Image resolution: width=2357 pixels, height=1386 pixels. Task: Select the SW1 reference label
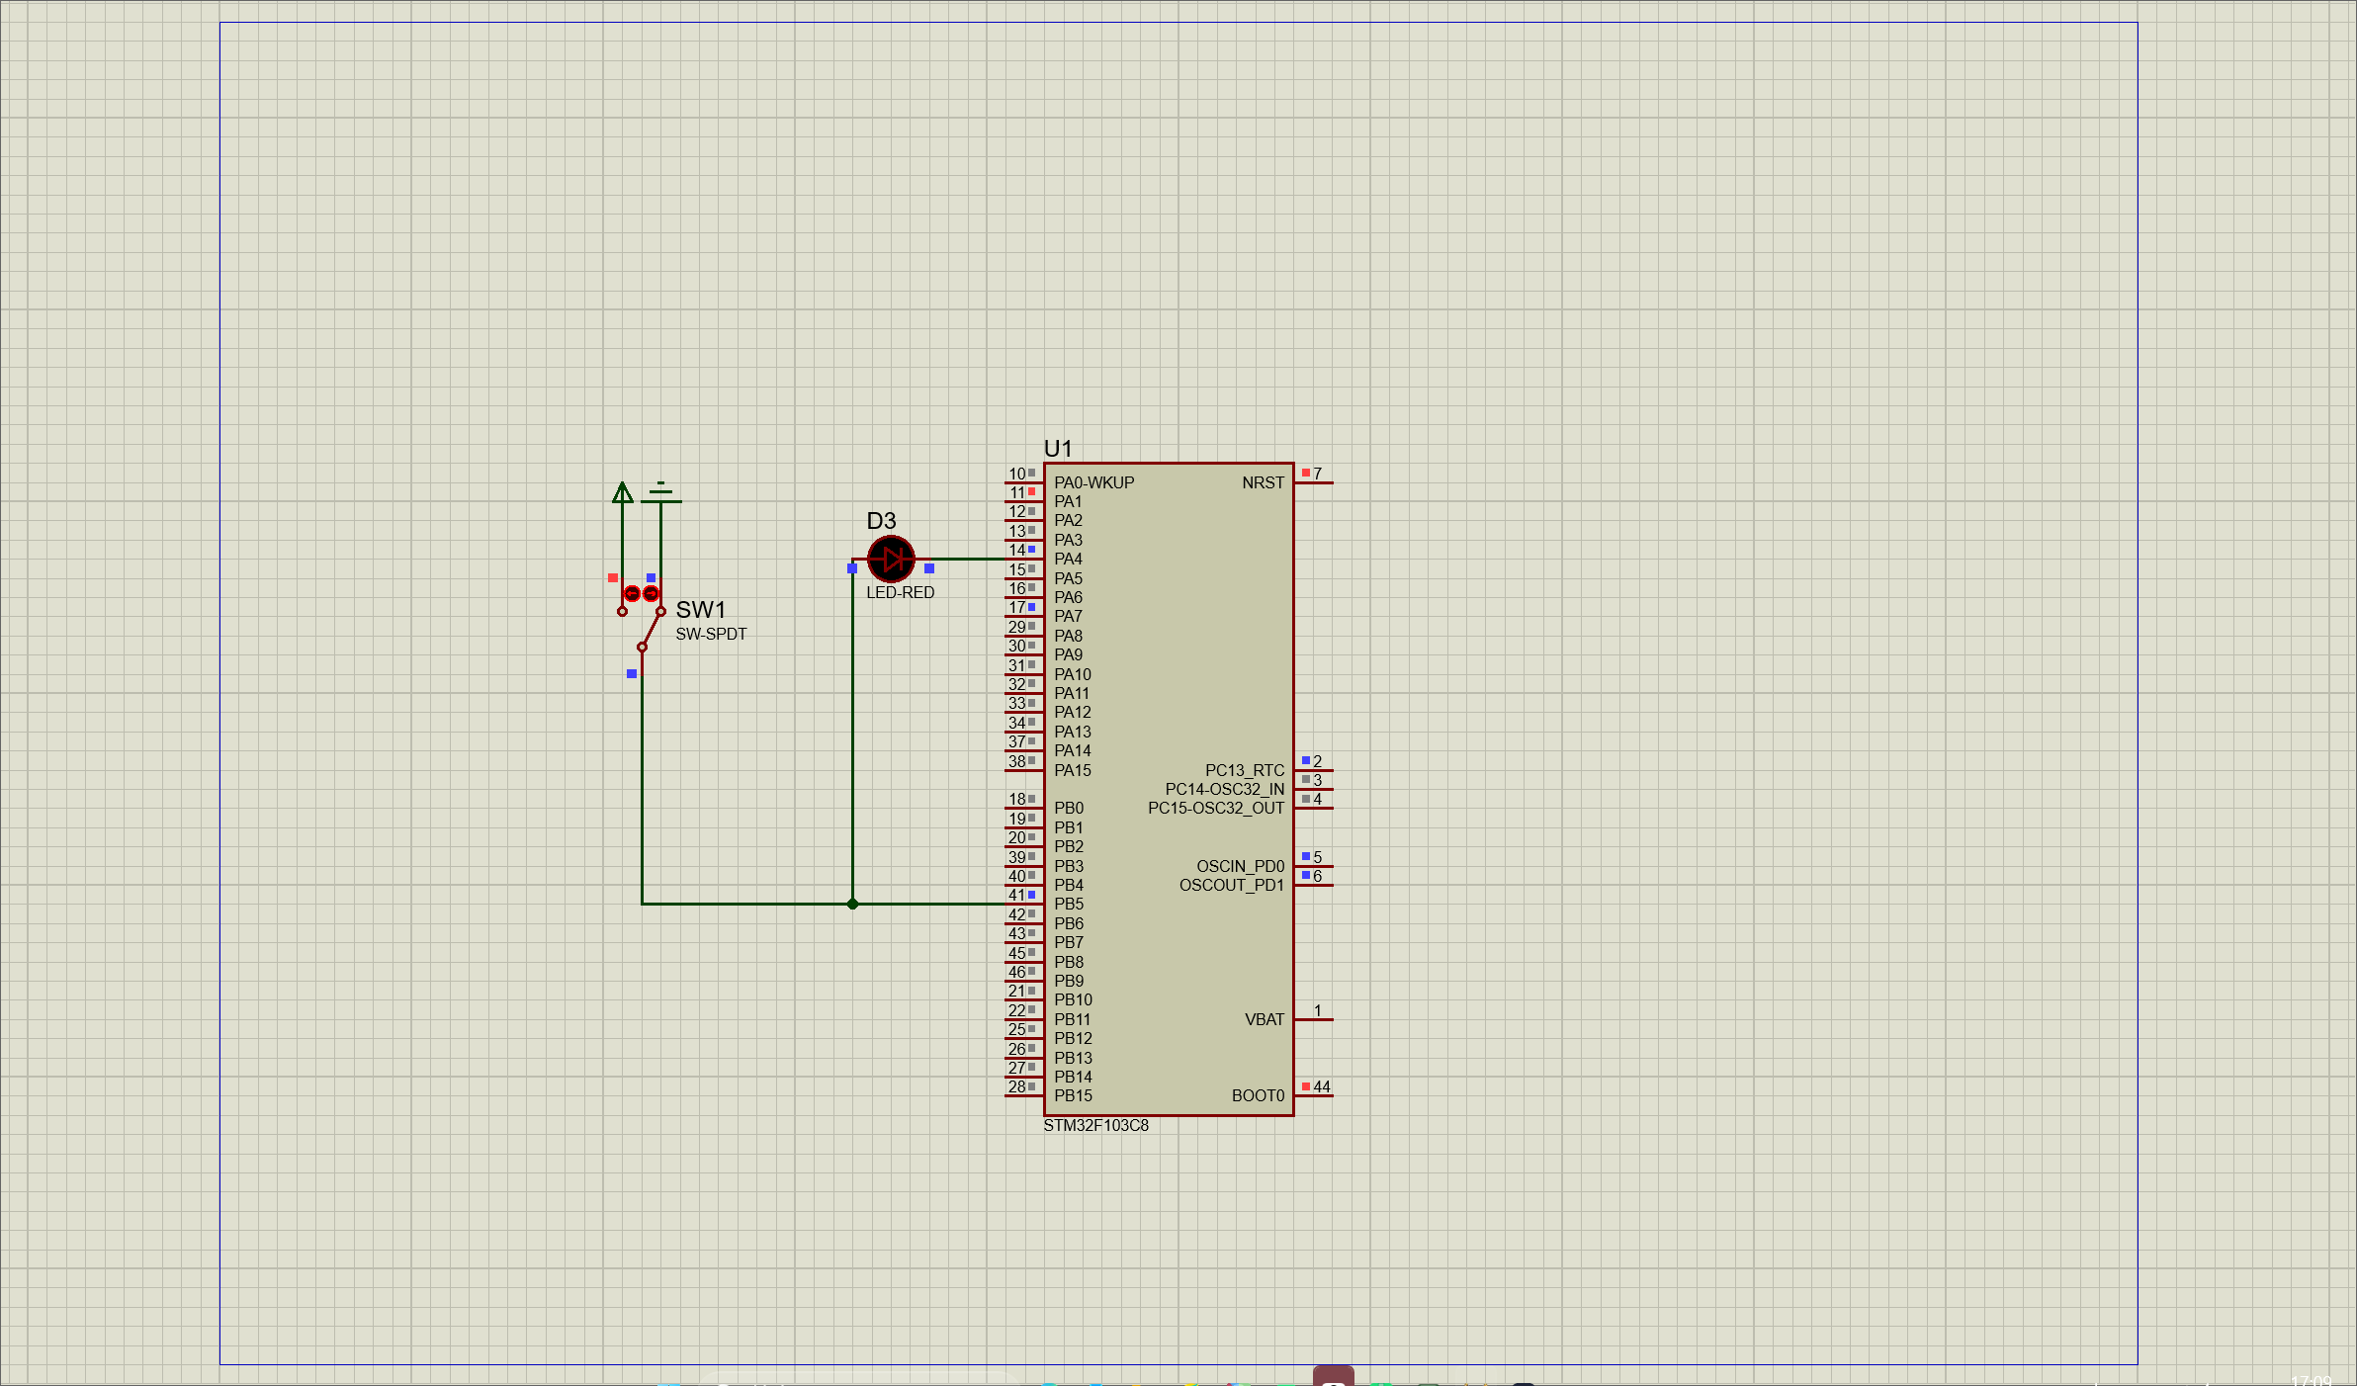701,610
